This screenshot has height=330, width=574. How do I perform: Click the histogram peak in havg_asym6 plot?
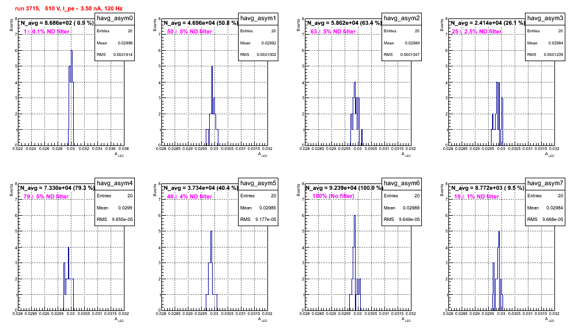pos(355,216)
